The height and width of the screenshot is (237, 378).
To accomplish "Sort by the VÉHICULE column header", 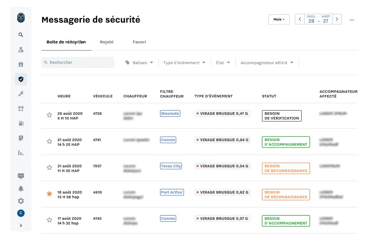I will tap(103, 96).
